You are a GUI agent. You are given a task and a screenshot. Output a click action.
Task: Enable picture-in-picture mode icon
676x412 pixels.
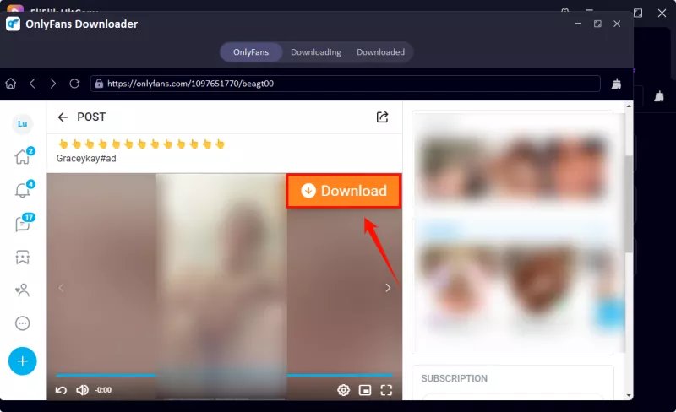click(x=365, y=390)
